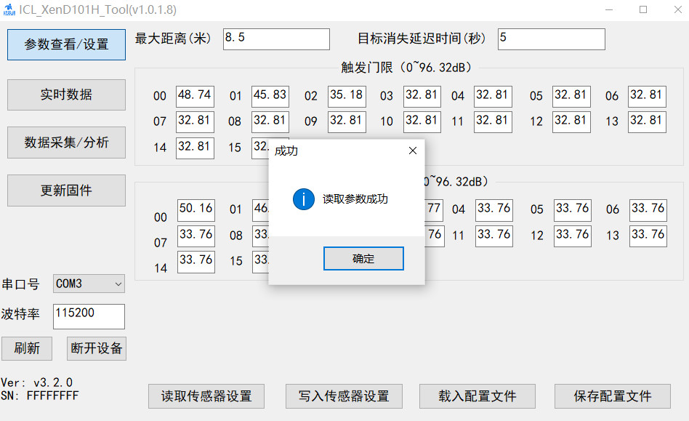Select 更新固件 option
The image size is (689, 421).
[66, 191]
